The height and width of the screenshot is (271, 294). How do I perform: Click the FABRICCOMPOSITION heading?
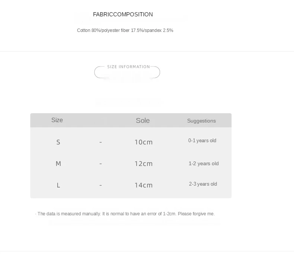123,14
